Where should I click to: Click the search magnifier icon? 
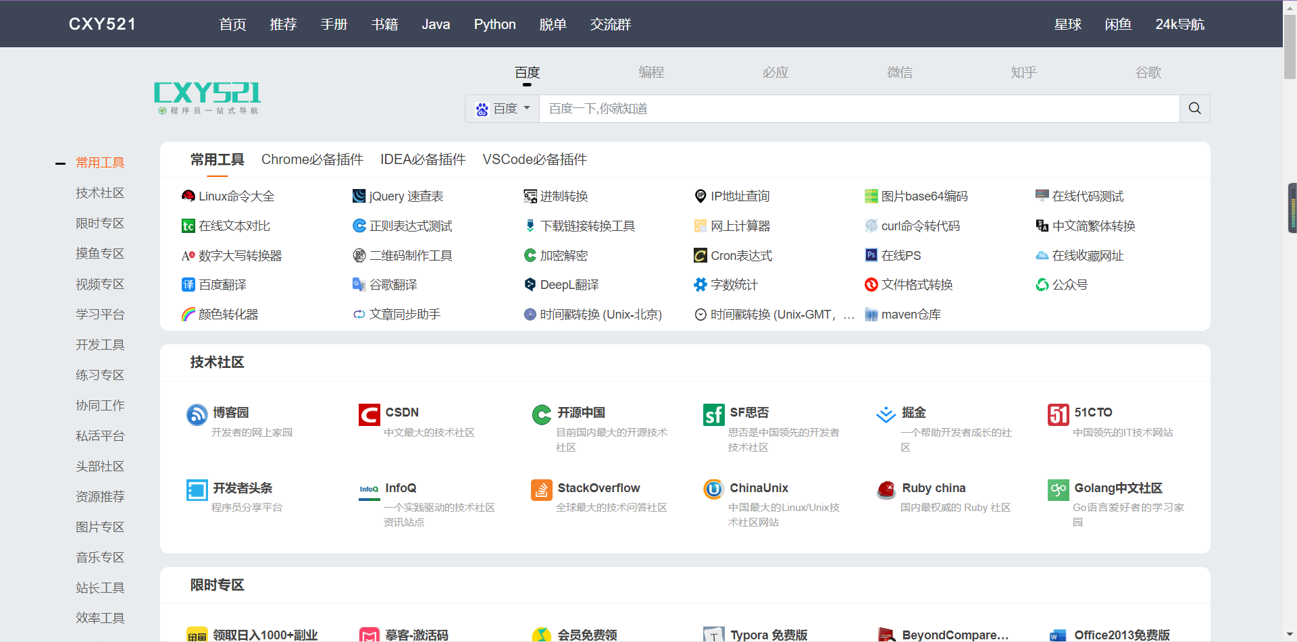tap(1194, 109)
